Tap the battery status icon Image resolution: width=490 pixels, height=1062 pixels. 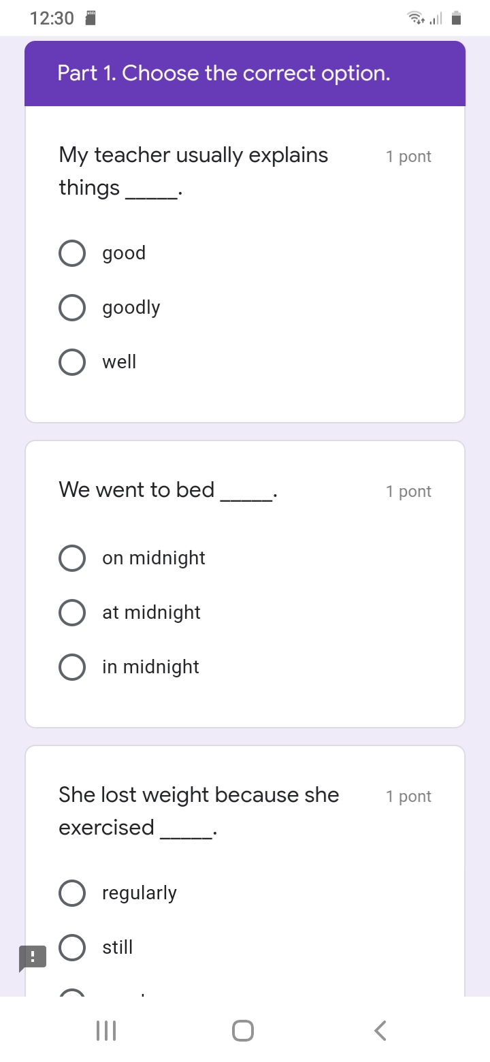coord(457,18)
